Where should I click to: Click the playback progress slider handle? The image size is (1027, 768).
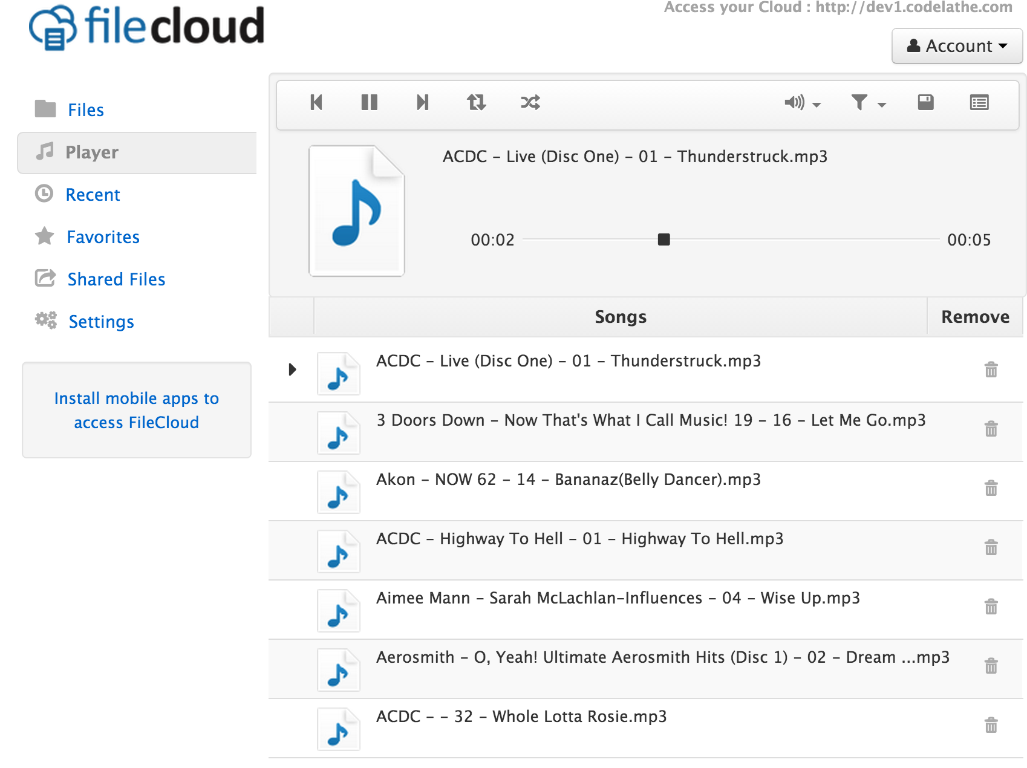pos(664,239)
